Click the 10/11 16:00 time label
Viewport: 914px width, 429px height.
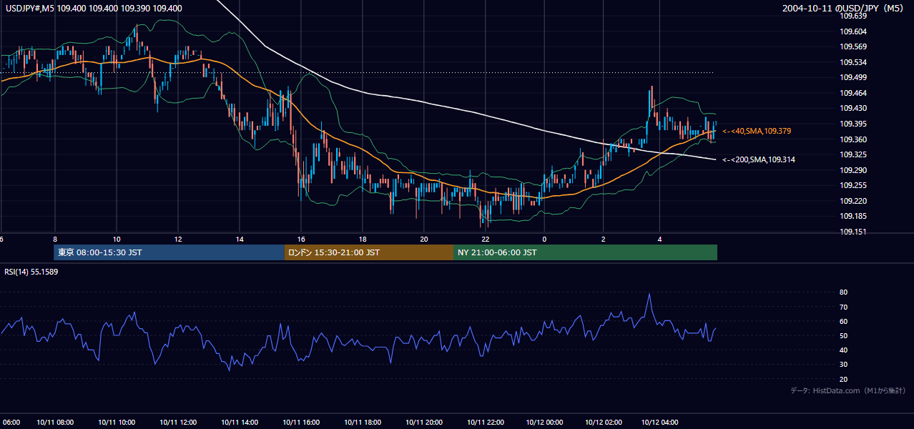(301, 422)
